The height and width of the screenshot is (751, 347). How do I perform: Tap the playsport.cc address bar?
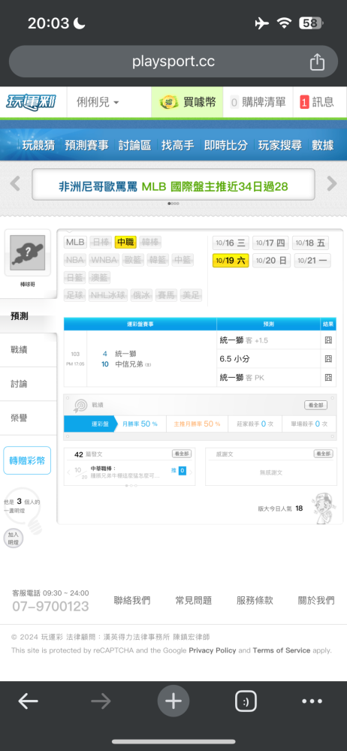click(173, 62)
